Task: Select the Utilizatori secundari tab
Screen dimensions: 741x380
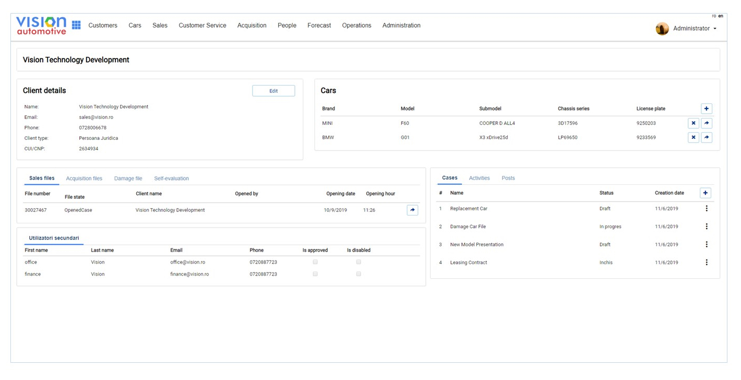Action: (54, 238)
